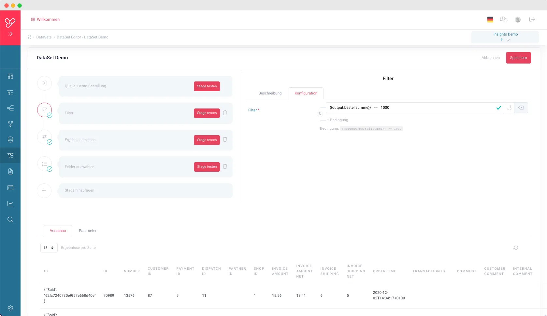Image resolution: width=547 pixels, height=316 pixels.
Task: Expand the sidebar with the double chevron
Action: click(10, 34)
